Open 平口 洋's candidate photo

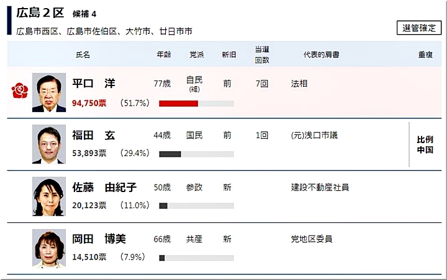(x=48, y=92)
